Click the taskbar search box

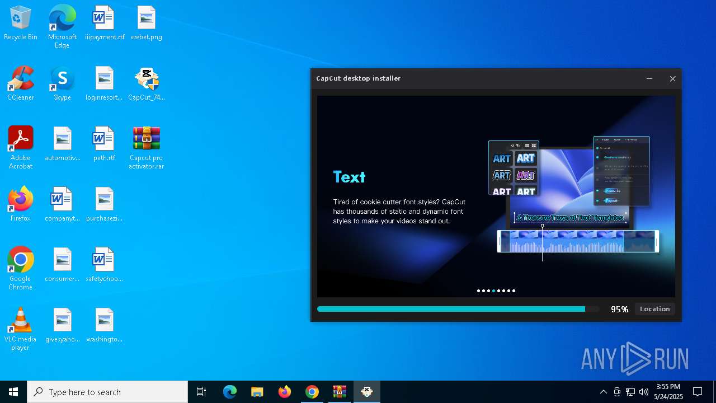[107, 392]
